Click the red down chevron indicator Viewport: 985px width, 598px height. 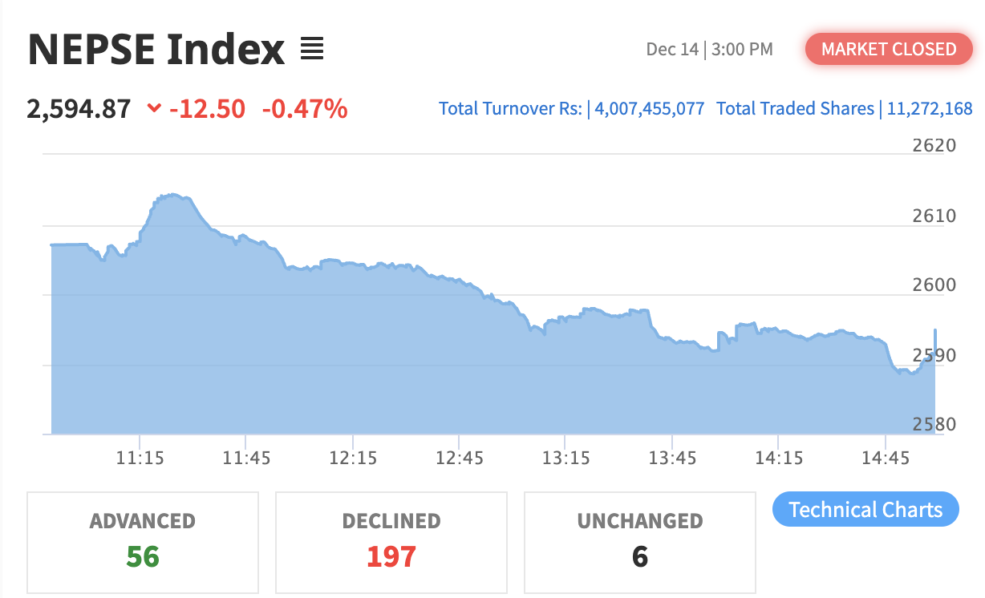pos(155,108)
